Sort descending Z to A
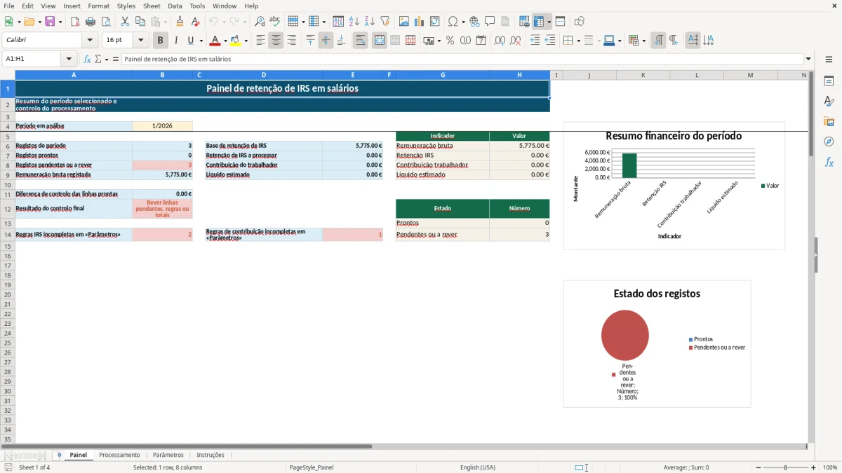 coord(370,22)
